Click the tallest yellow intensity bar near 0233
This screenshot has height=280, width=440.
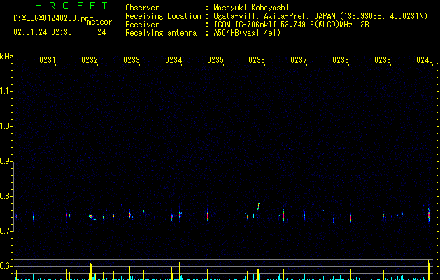coord(127,267)
